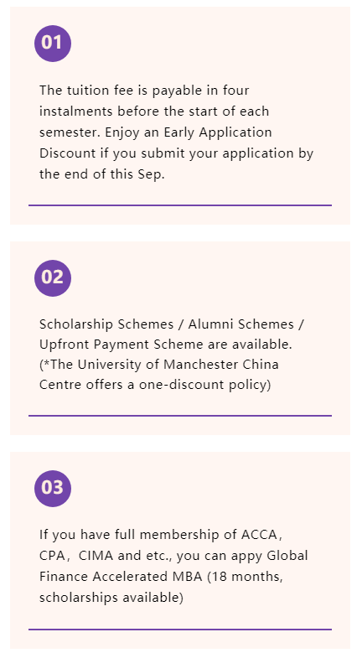The width and height of the screenshot is (362, 653).
Task: Click the 'Discount if you submit' text line
Action: [176, 153]
